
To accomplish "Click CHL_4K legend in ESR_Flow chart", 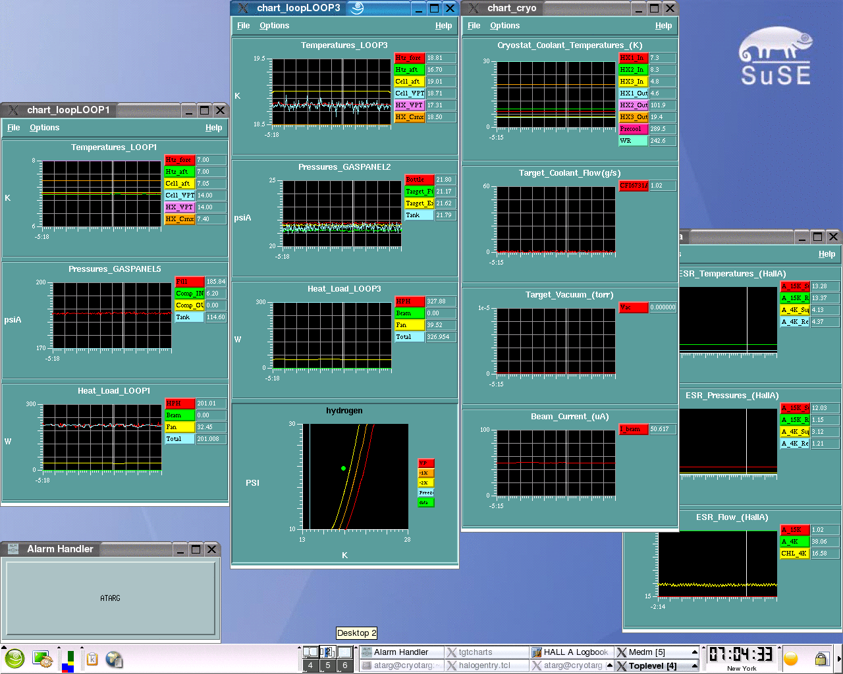I will point(795,554).
